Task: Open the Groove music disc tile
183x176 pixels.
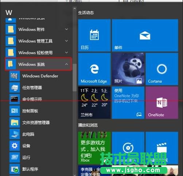Action: tap(128, 148)
